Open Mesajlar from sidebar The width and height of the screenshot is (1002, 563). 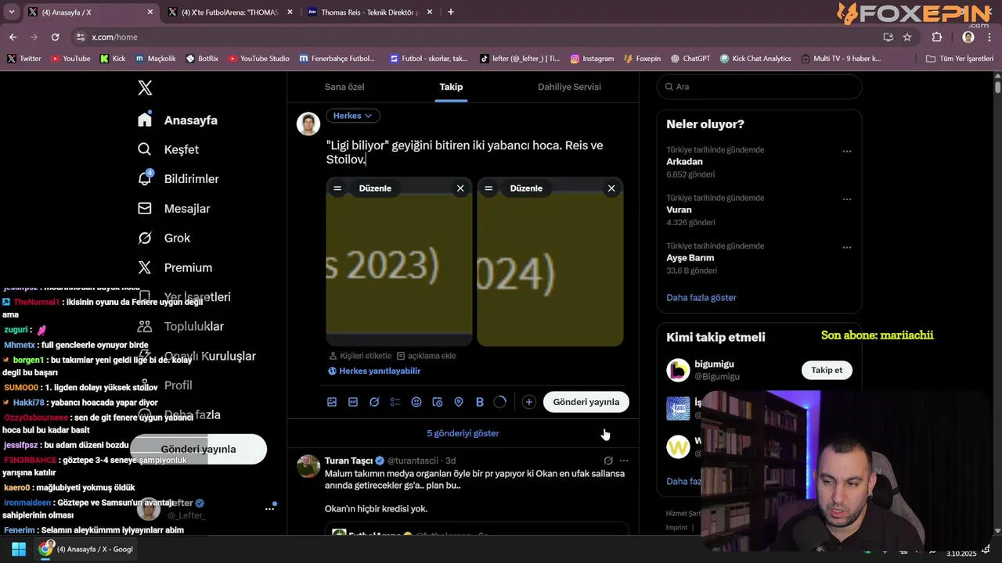pos(174,209)
